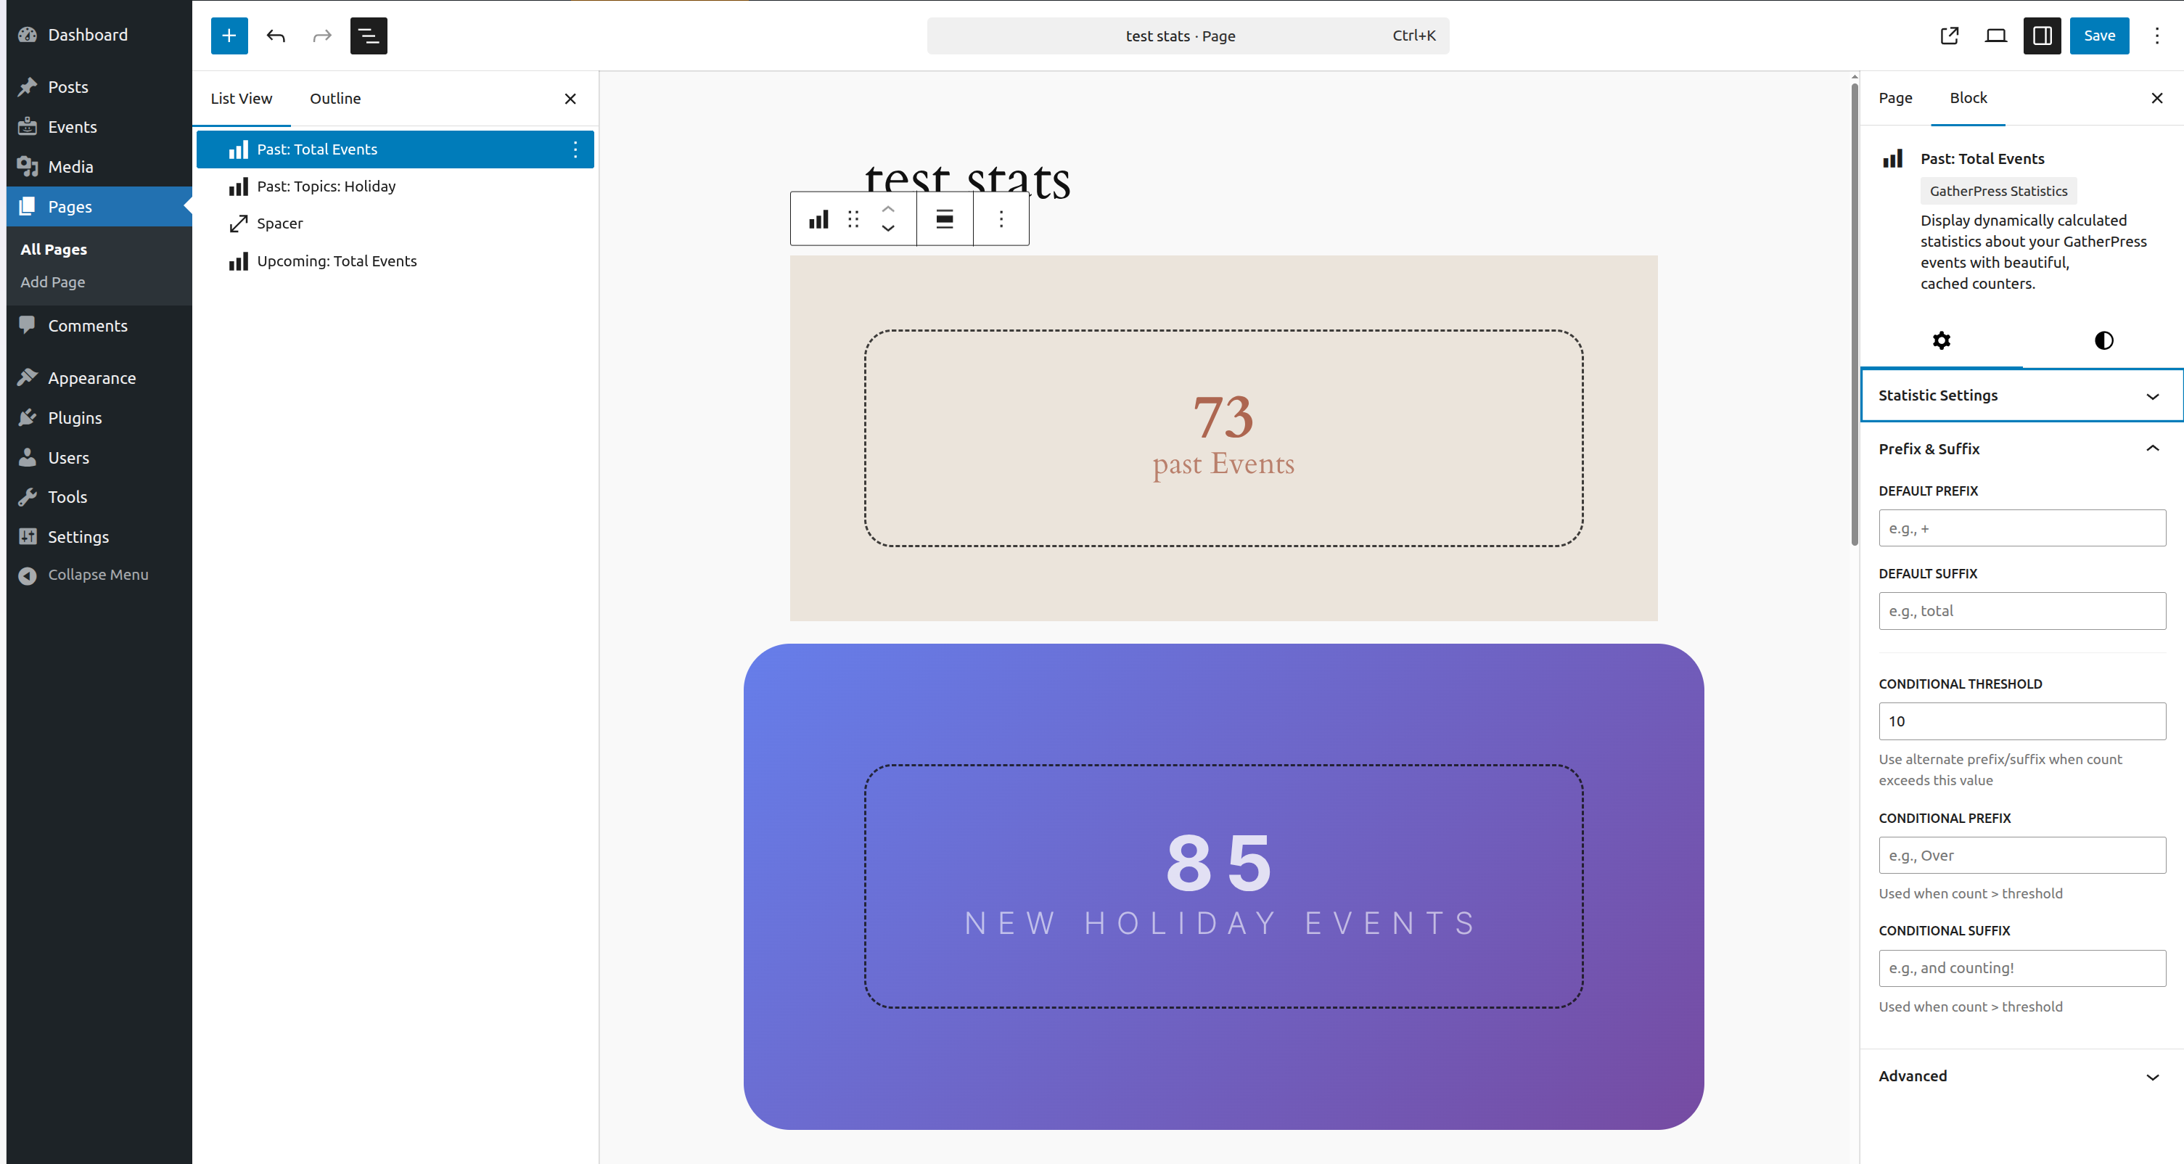Click the laptop view device preview icon
The image size is (2184, 1164).
(1996, 36)
